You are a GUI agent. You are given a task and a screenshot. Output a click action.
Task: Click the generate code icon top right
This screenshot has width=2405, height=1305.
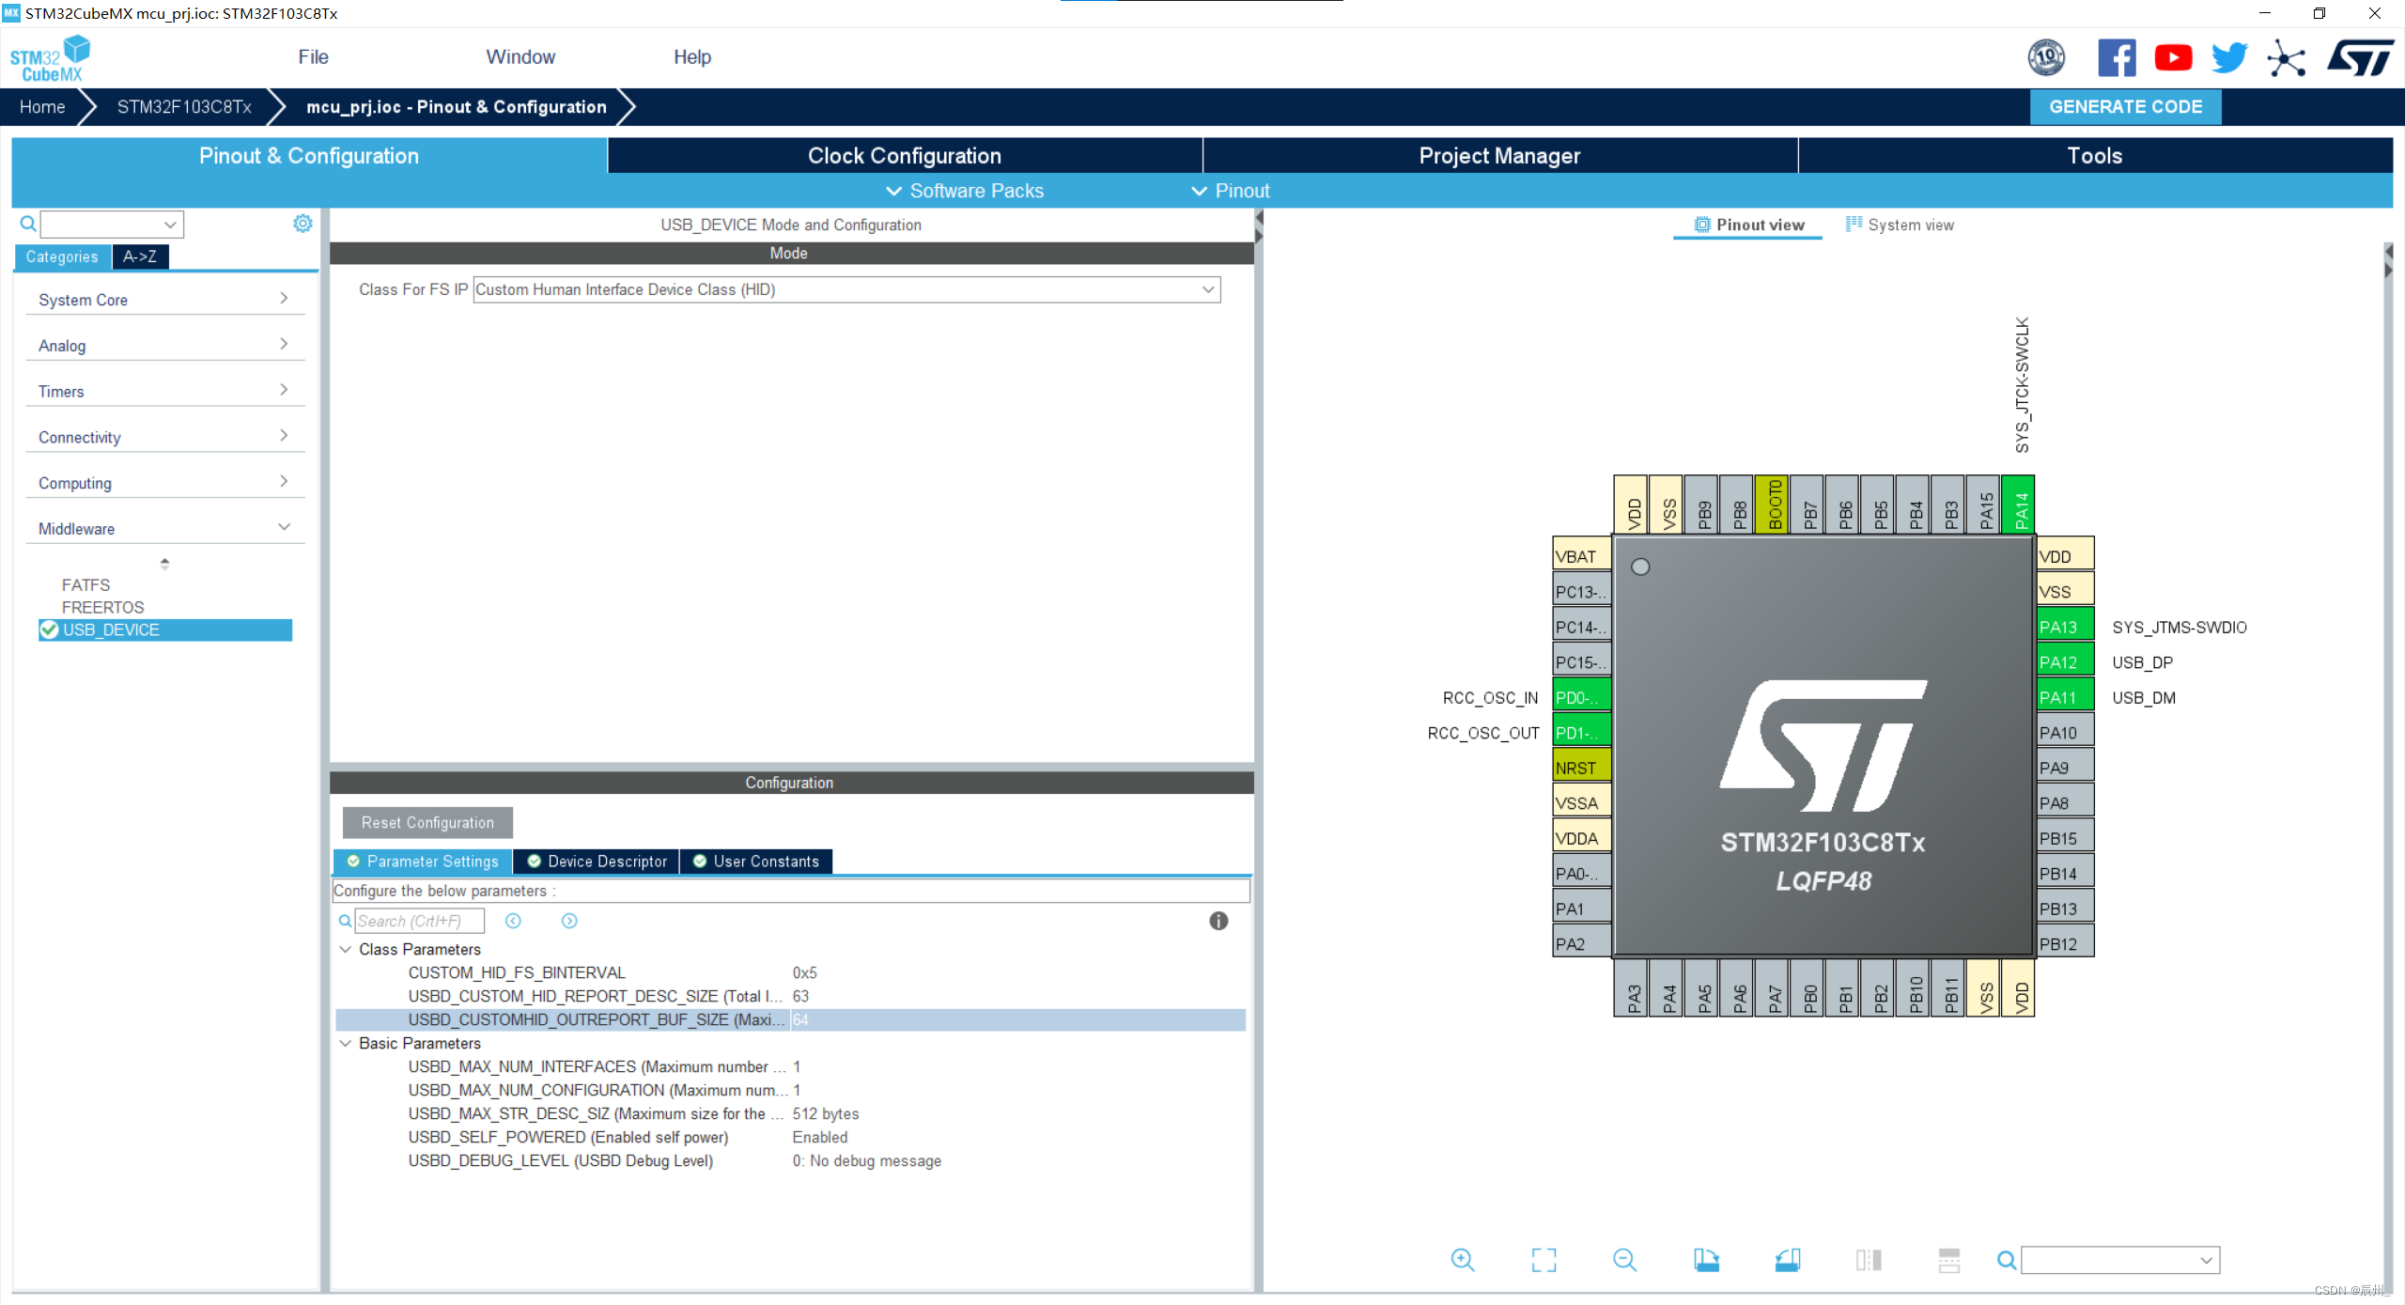coord(2124,108)
